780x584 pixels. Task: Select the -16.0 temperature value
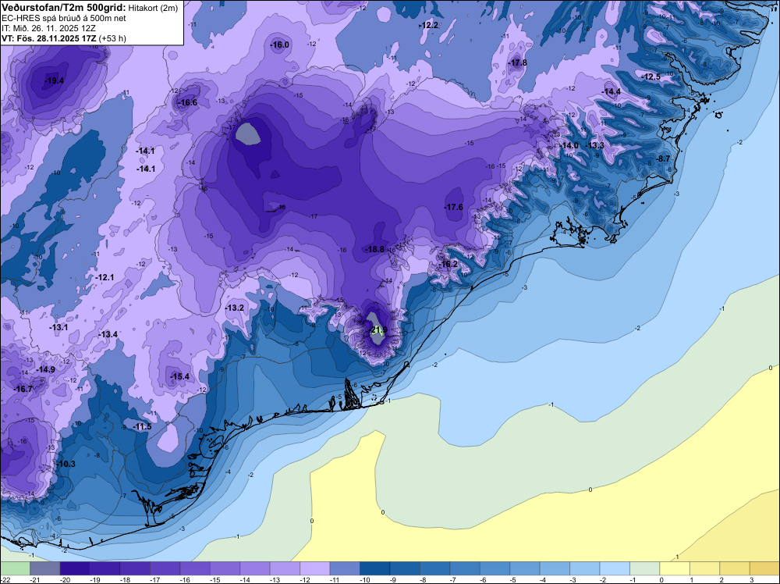[x=279, y=45]
